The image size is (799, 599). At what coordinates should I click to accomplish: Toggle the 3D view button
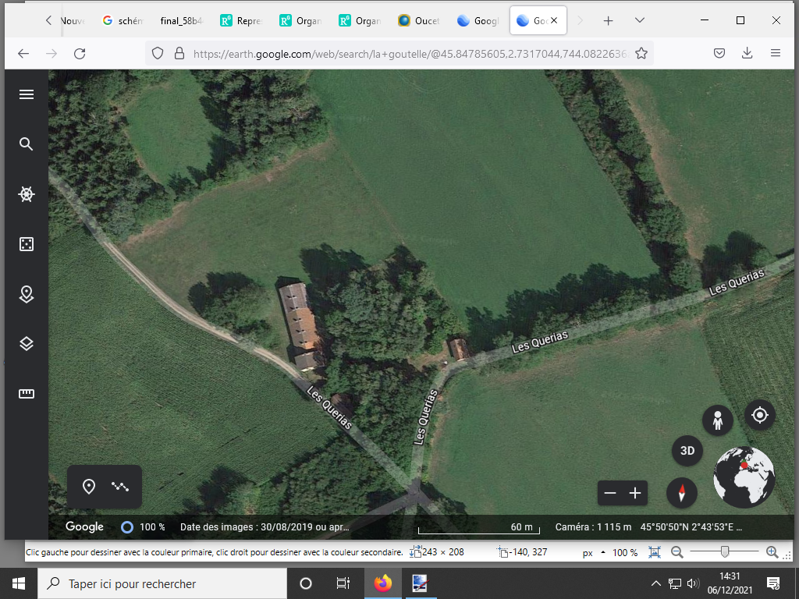687,451
